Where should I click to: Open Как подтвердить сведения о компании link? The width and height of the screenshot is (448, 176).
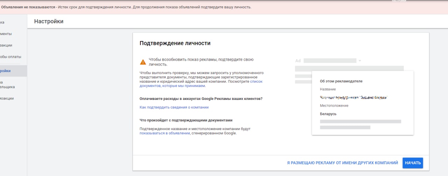tap(174, 107)
